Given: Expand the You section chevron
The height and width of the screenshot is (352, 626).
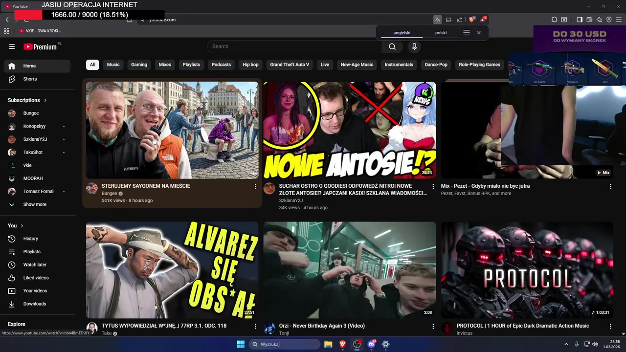Looking at the screenshot, I should 22,226.
